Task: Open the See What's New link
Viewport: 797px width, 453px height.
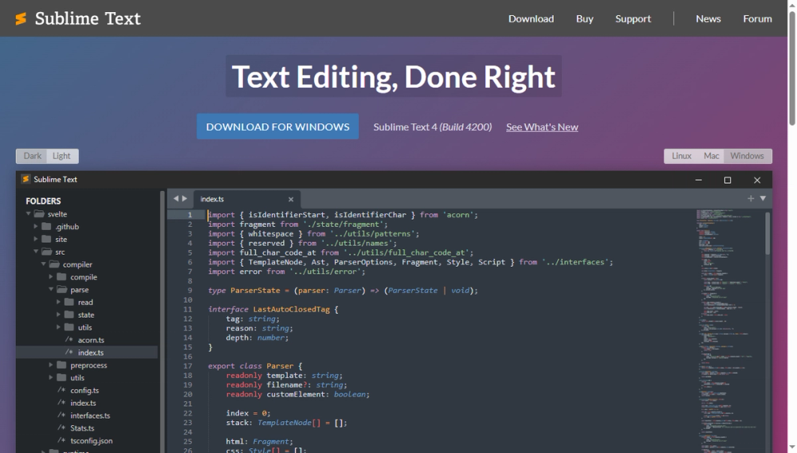Action: coord(542,127)
